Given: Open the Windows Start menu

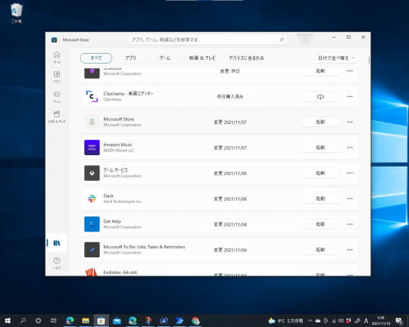Looking at the screenshot, I should 8,320.
